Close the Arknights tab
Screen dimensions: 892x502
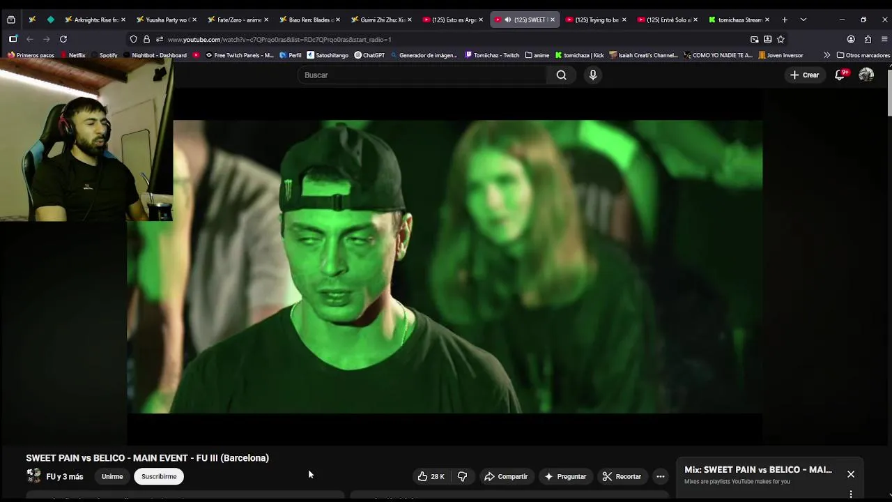(122, 20)
